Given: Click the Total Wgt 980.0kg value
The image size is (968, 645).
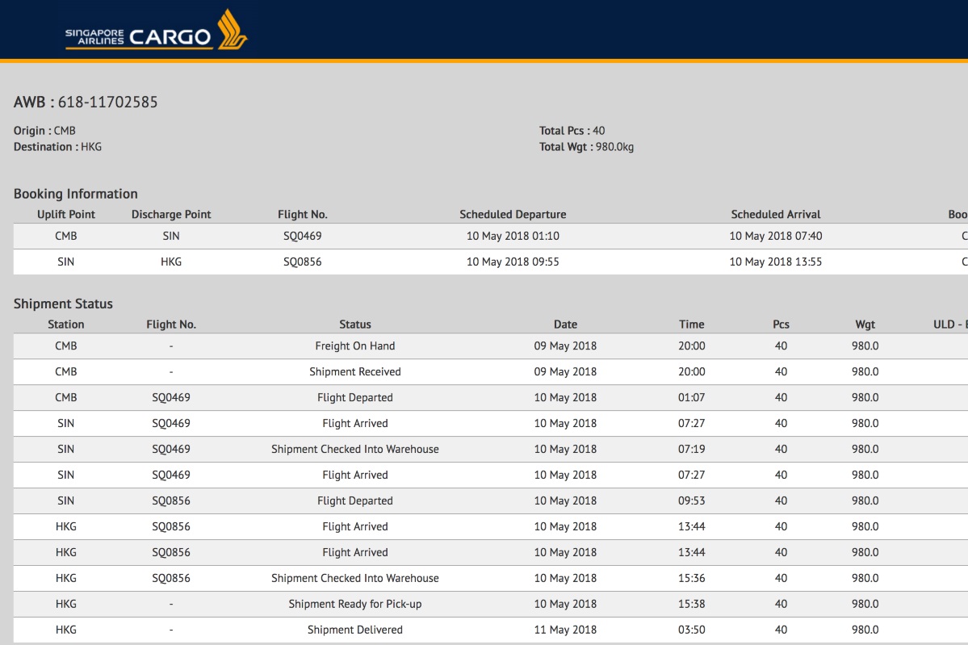Looking at the screenshot, I should pos(614,147).
